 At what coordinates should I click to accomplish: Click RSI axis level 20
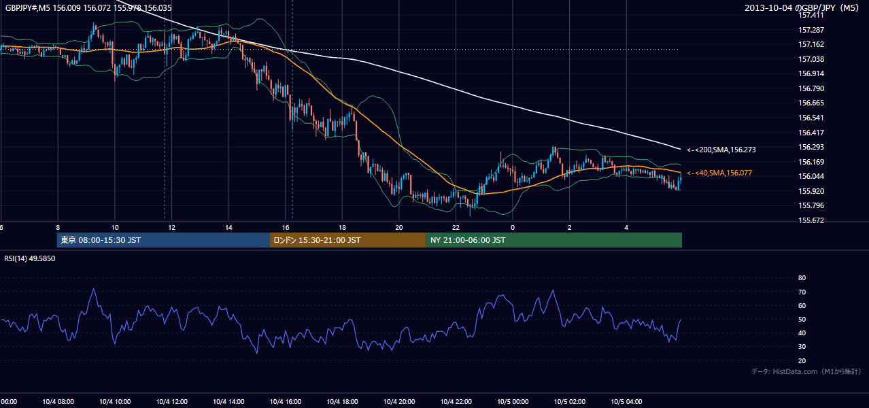click(802, 360)
